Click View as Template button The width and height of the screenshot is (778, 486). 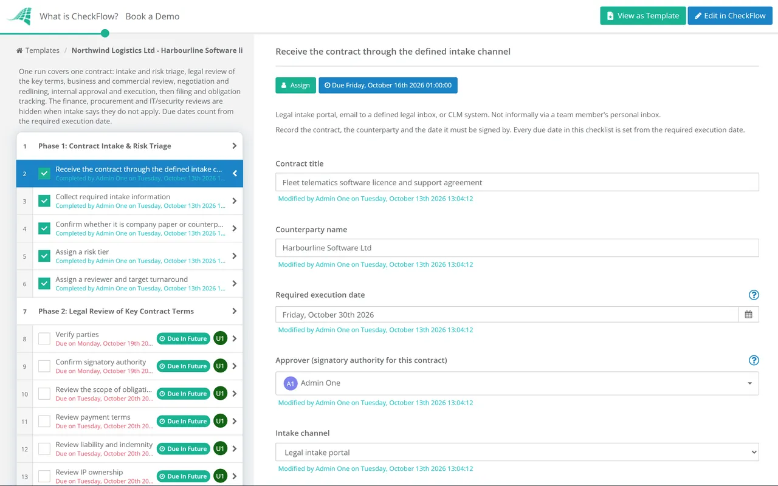point(643,16)
